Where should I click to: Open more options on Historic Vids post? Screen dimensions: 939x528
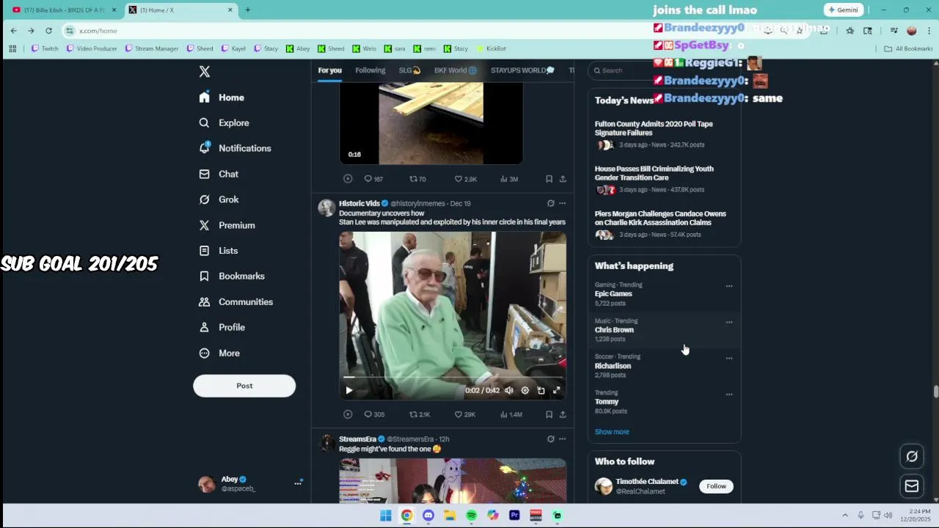click(x=563, y=203)
